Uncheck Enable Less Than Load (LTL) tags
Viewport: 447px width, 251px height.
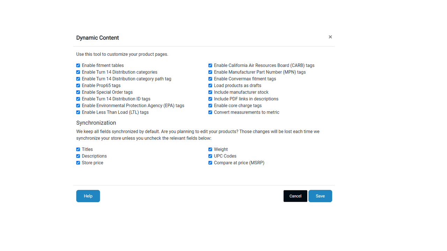tap(78, 112)
